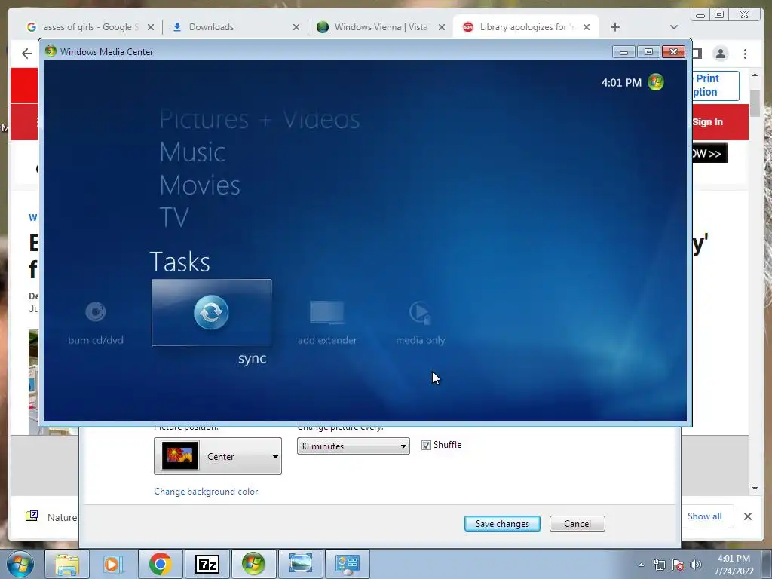Image resolution: width=772 pixels, height=579 pixels.
Task: Open Chrome tab search chevron
Action: pyautogui.click(x=674, y=27)
